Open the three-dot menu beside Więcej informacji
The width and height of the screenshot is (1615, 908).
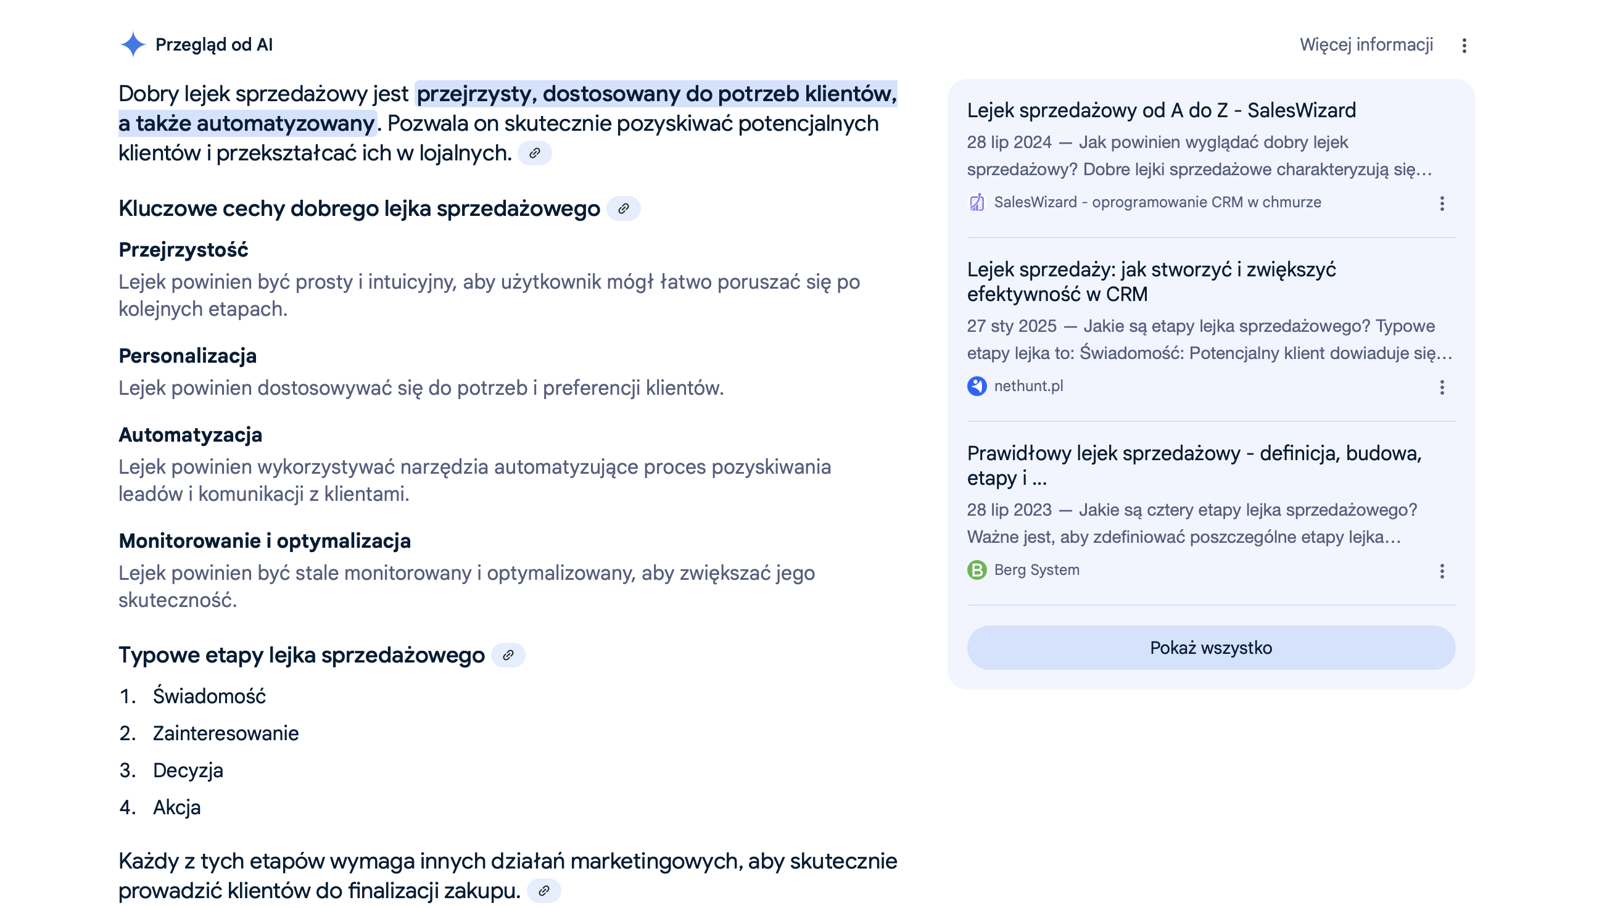[x=1464, y=45]
